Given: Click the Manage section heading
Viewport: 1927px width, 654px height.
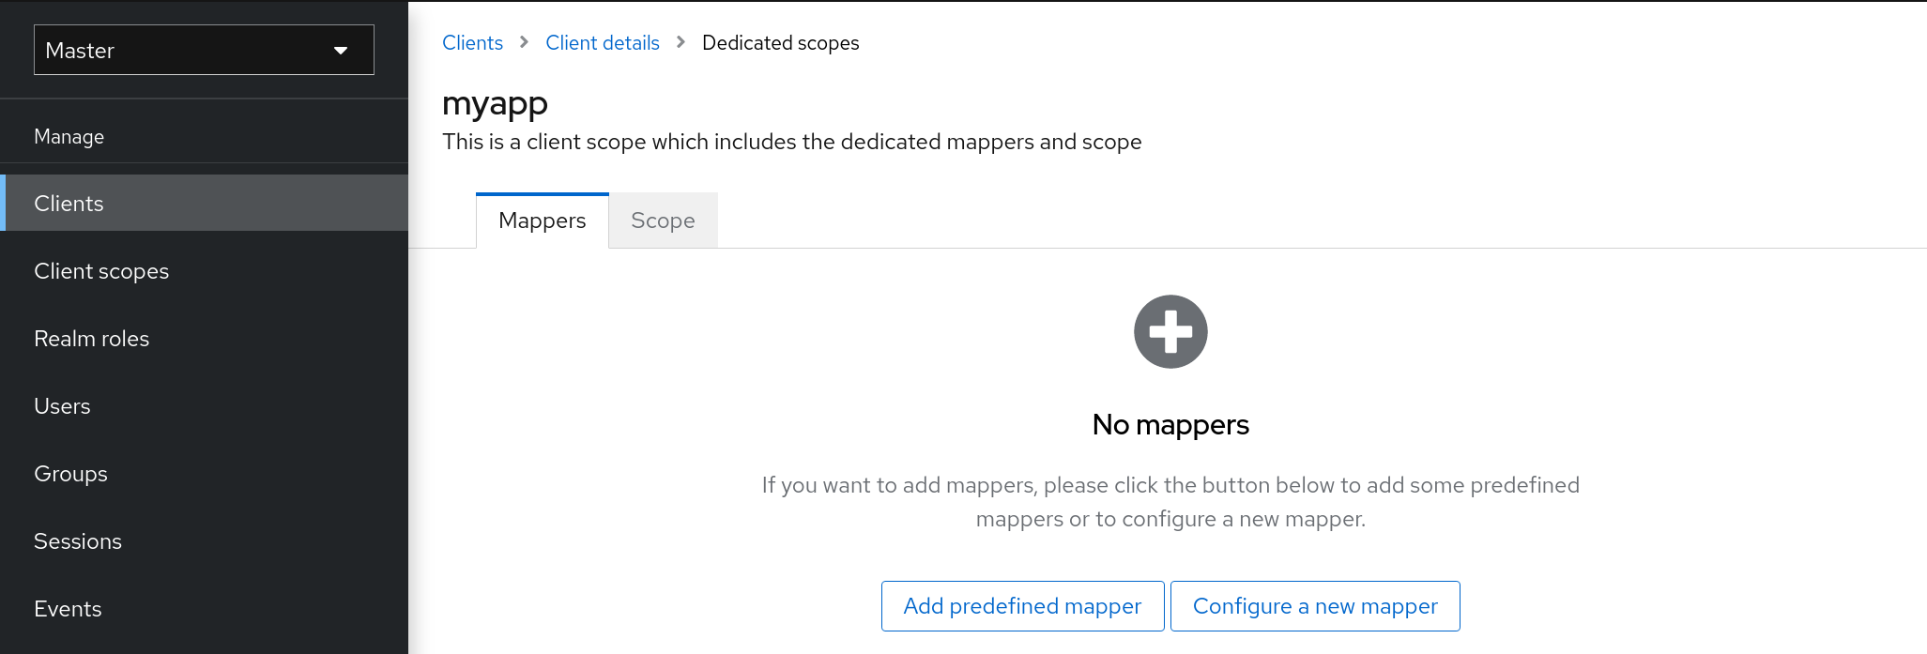Looking at the screenshot, I should coord(69,137).
